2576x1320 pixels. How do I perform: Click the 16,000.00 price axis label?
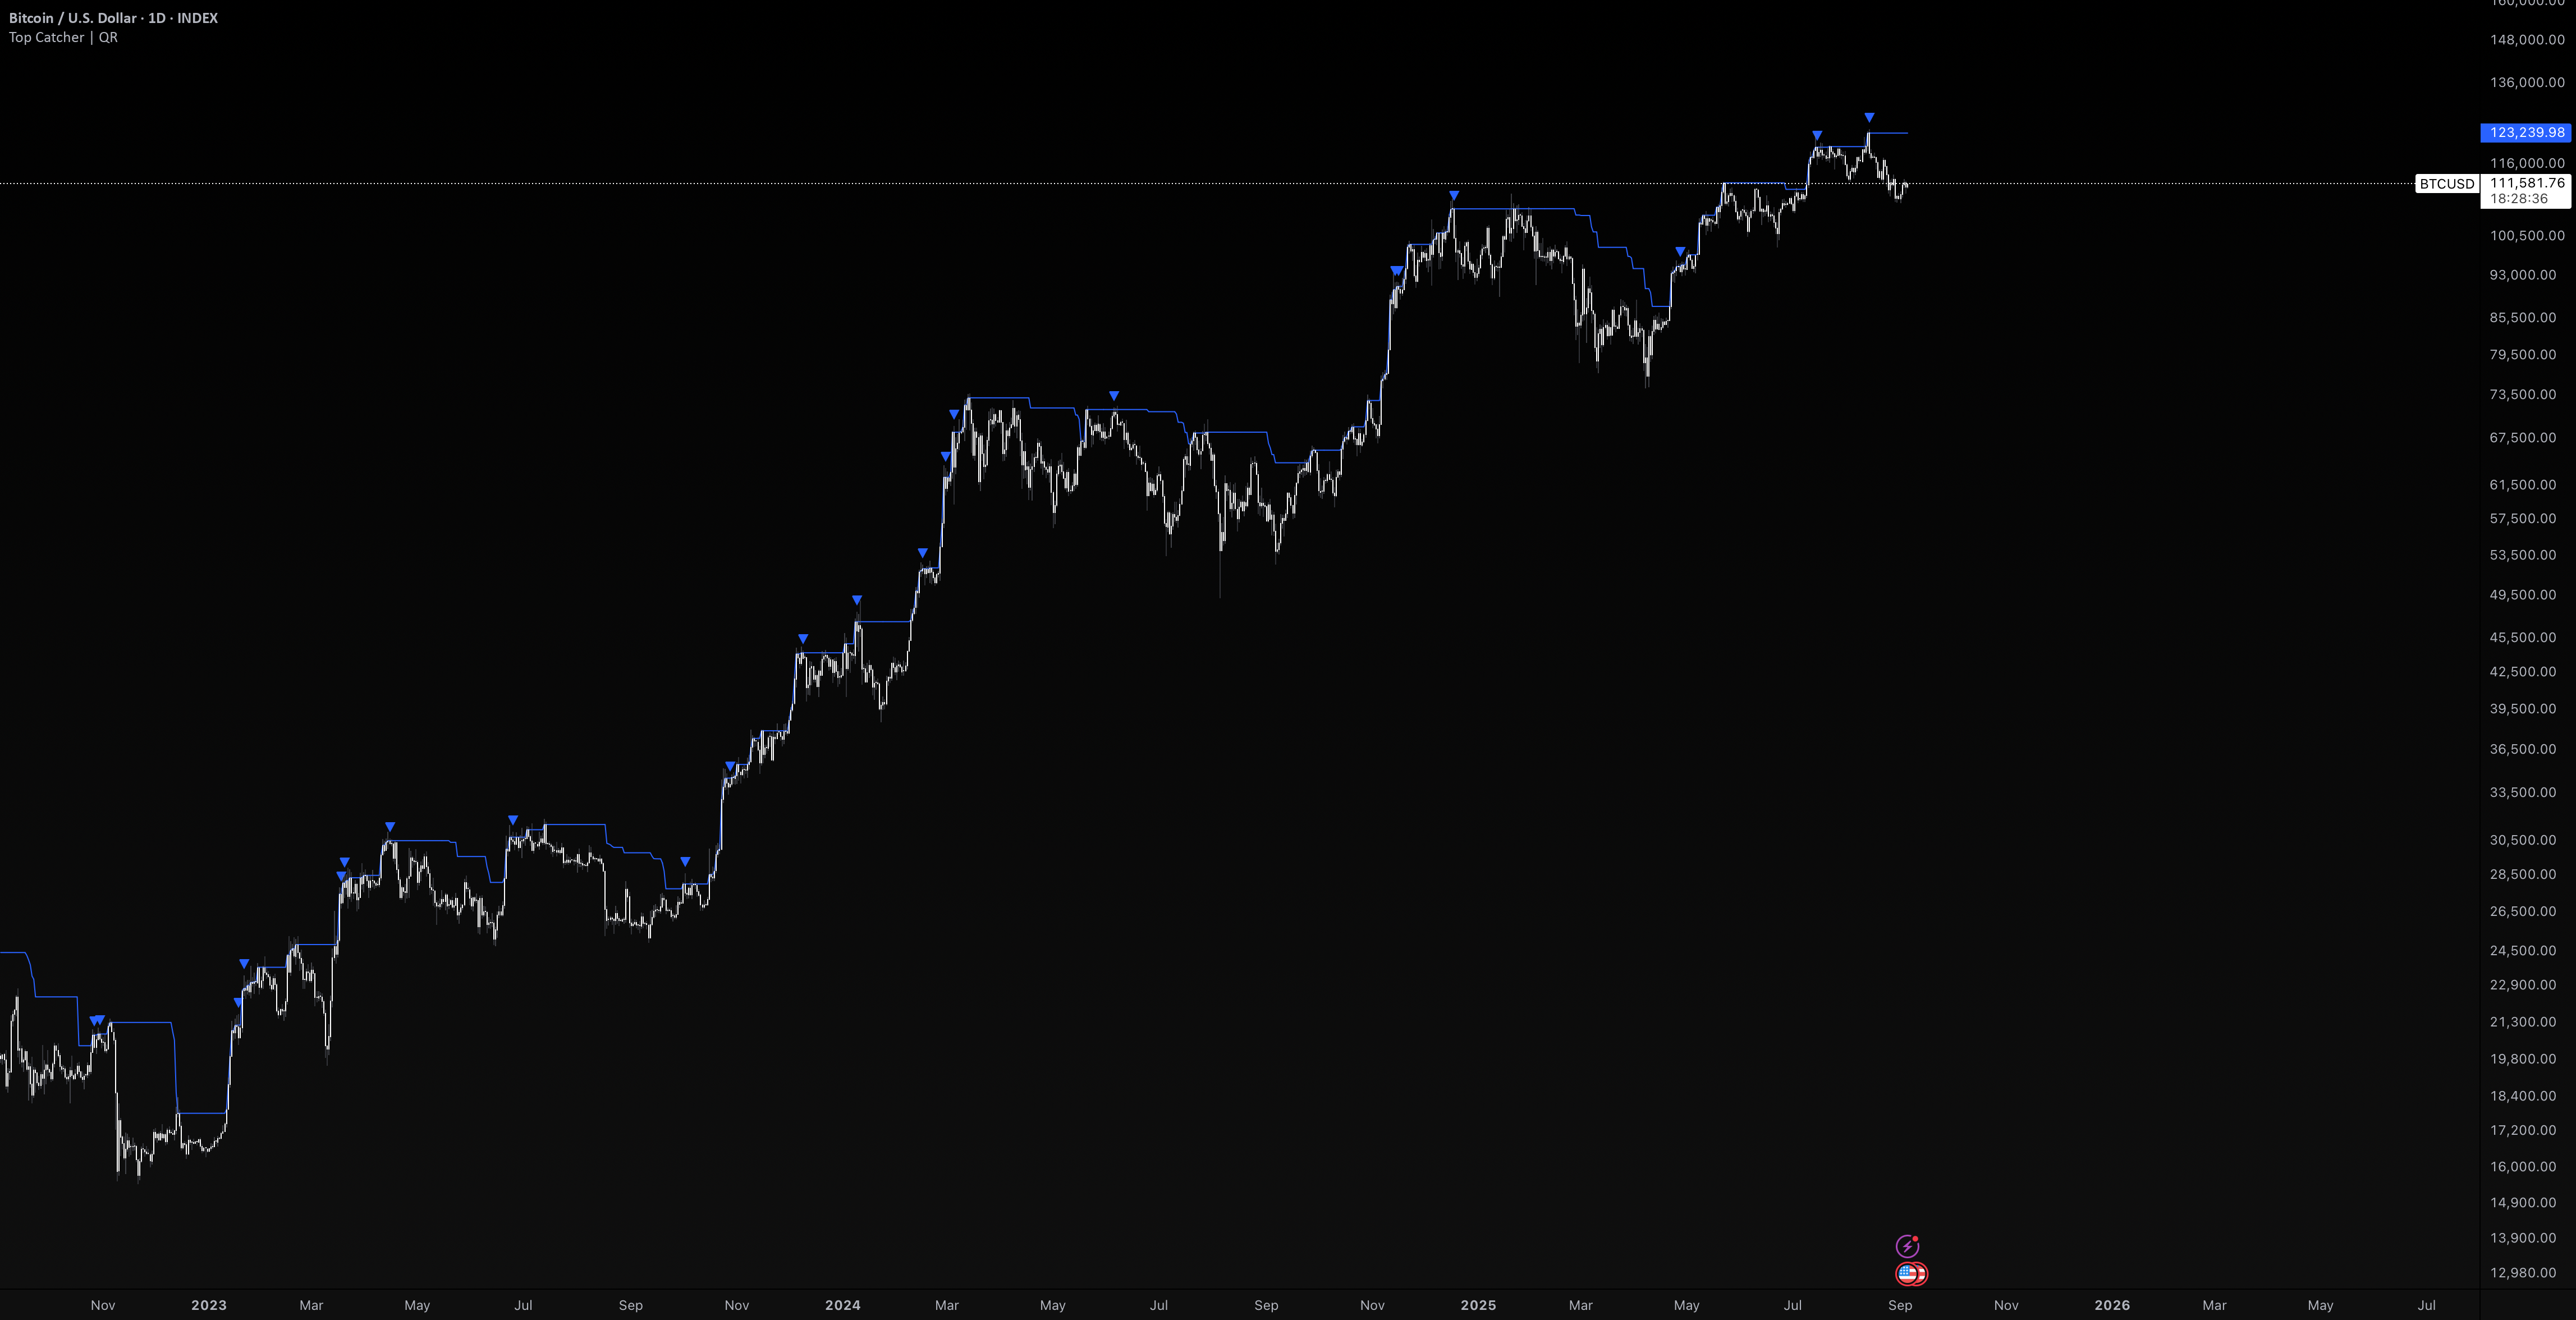pyautogui.click(x=2523, y=1166)
